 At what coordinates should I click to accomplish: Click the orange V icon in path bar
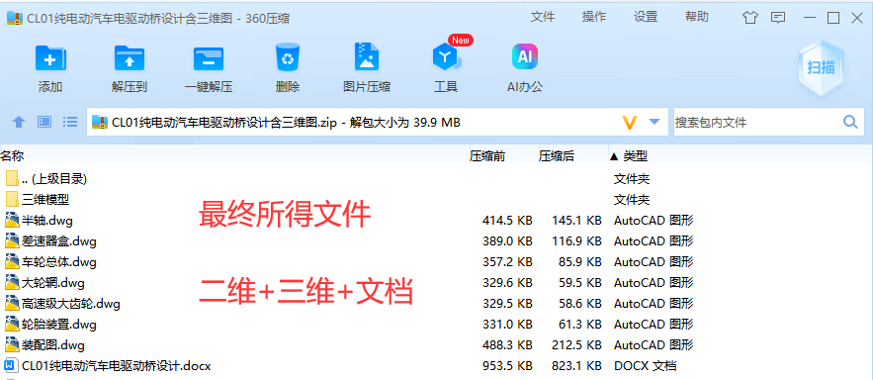[x=629, y=122]
